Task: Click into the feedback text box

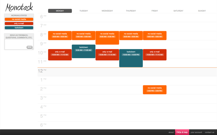Action: [19, 44]
